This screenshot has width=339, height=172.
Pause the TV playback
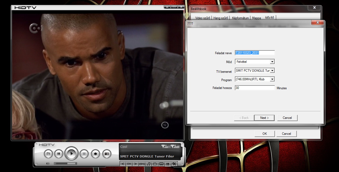(58, 154)
